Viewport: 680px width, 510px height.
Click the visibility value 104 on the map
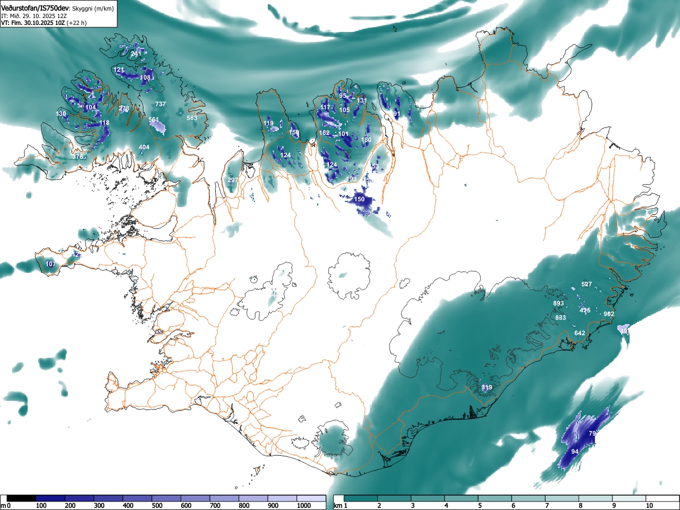tap(91, 107)
